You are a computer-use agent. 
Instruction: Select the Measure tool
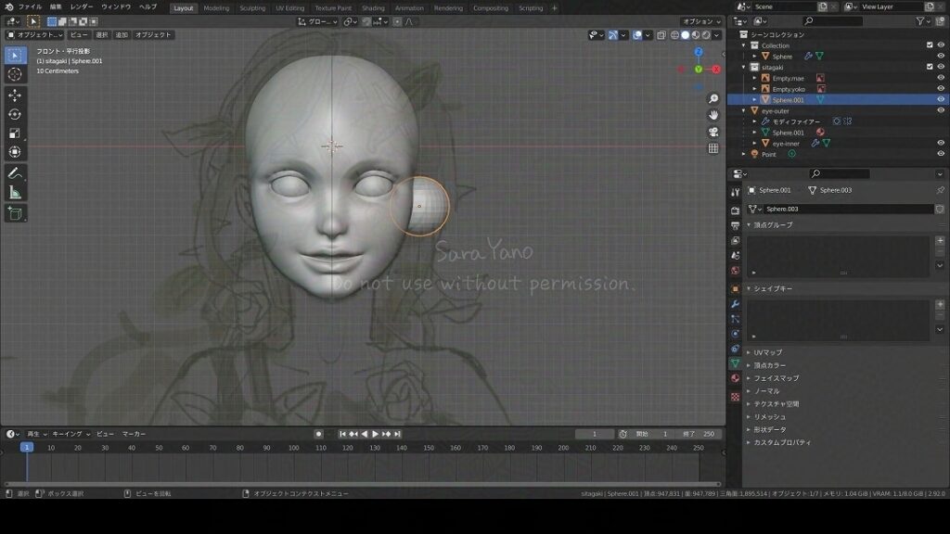[15, 193]
